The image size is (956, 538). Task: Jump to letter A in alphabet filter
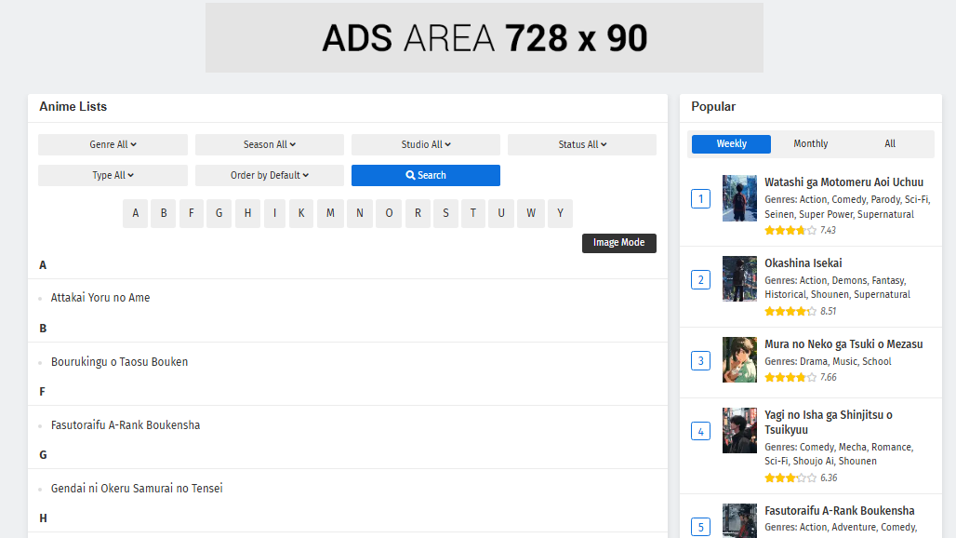[136, 213]
